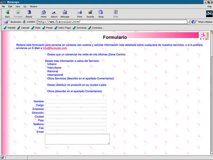Click the vertical scrollbar thumb
The image size is (213, 160).
212,45
